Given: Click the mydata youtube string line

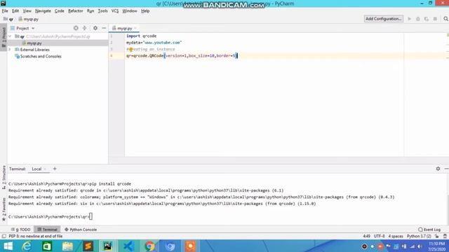Looking at the screenshot, I should (x=154, y=43).
